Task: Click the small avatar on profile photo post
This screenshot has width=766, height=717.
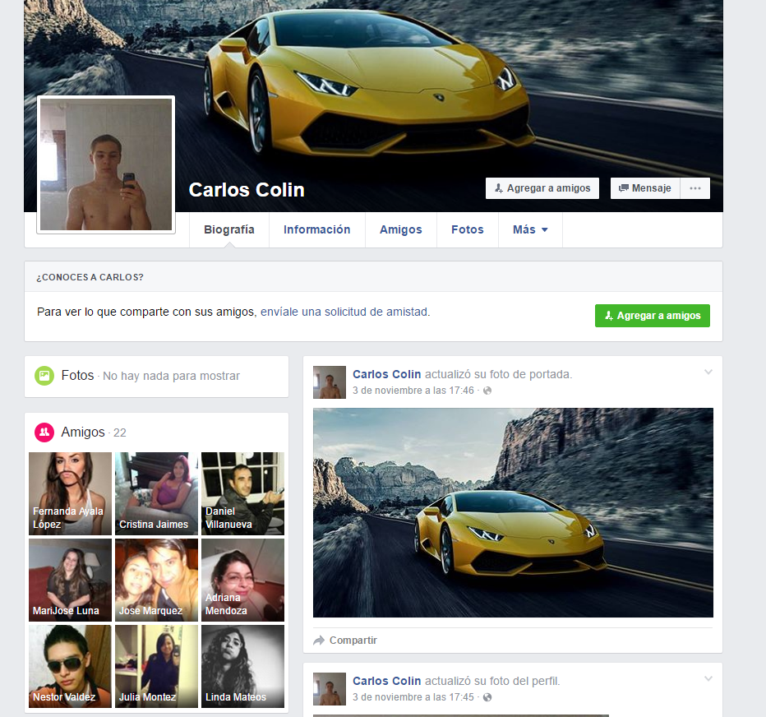Action: coord(330,689)
